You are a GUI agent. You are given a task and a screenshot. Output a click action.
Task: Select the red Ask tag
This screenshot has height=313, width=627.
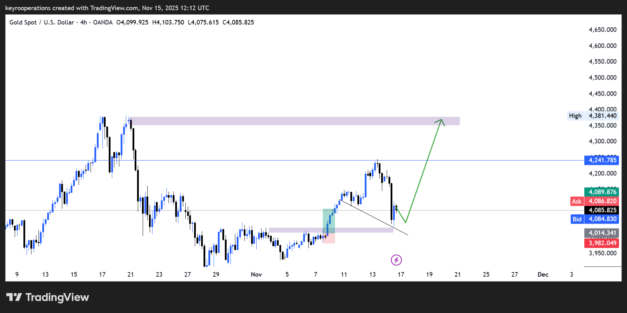click(x=577, y=201)
